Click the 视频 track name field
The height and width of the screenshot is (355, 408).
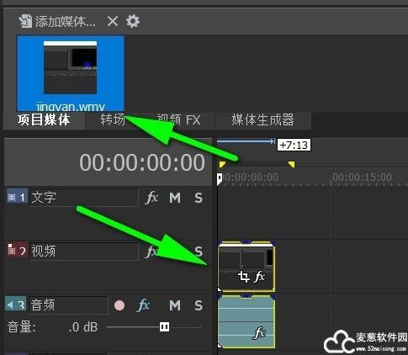tap(84, 252)
